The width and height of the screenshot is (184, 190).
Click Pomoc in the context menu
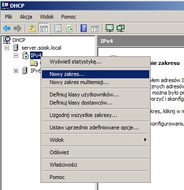click(x=95, y=177)
